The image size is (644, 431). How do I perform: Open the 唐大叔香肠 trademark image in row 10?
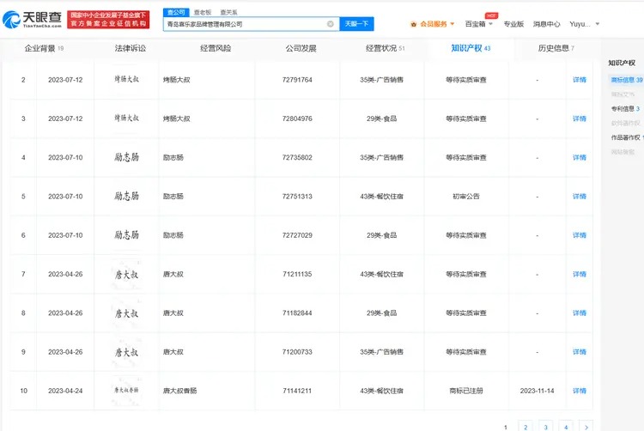click(x=126, y=391)
